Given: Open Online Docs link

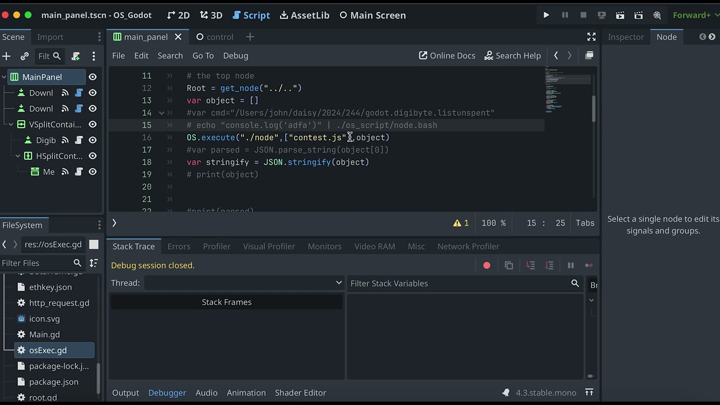Looking at the screenshot, I should click(447, 56).
